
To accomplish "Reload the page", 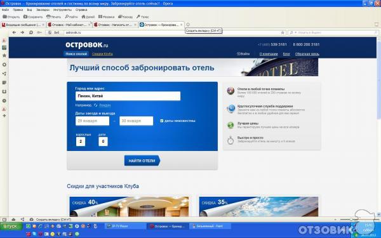I will [x=31, y=32].
